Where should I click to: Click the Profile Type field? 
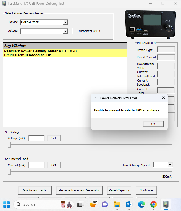166,50
